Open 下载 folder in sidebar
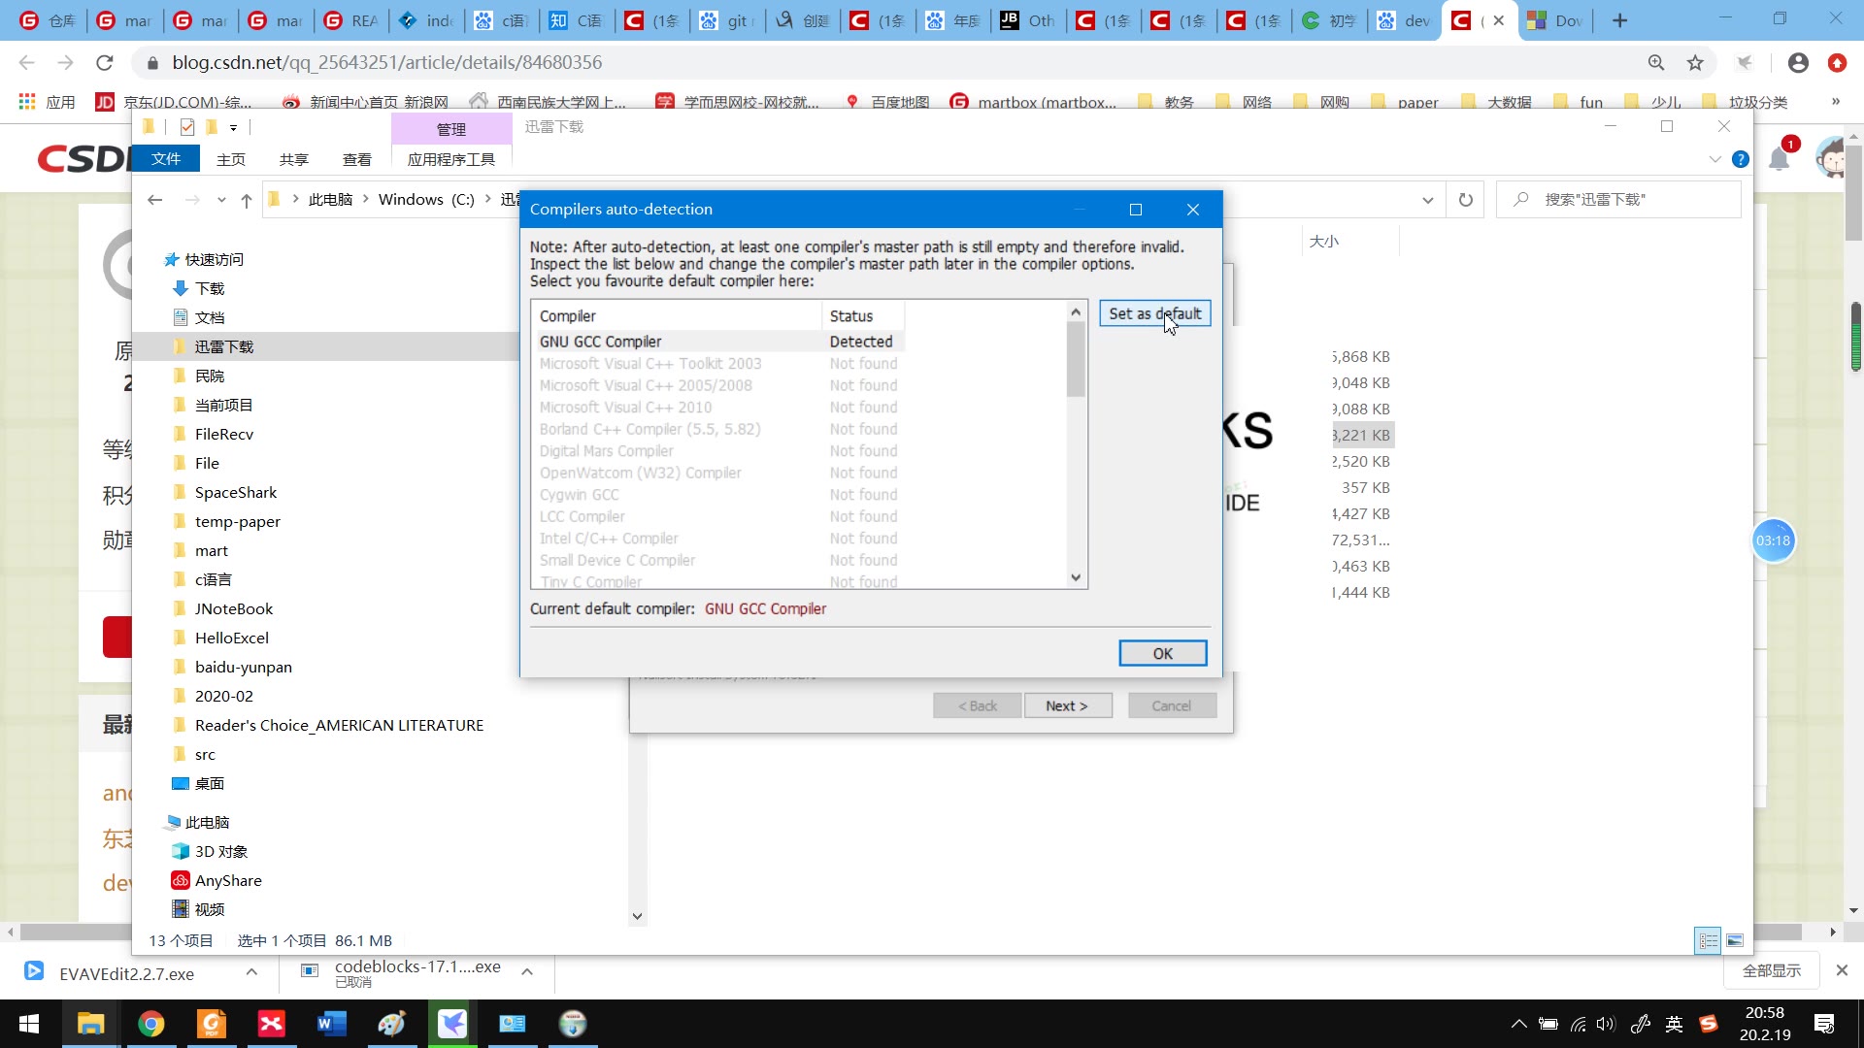This screenshot has width=1864, height=1048. tap(199, 288)
